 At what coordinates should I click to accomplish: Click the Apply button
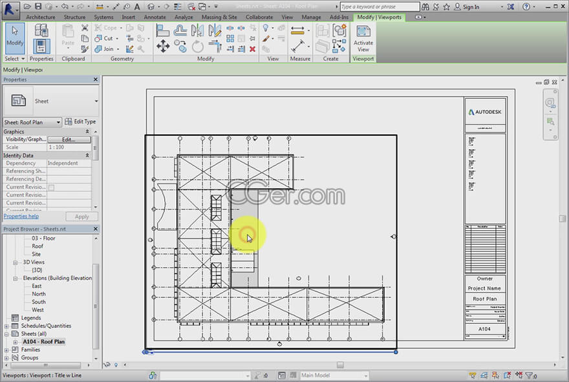[x=81, y=217]
